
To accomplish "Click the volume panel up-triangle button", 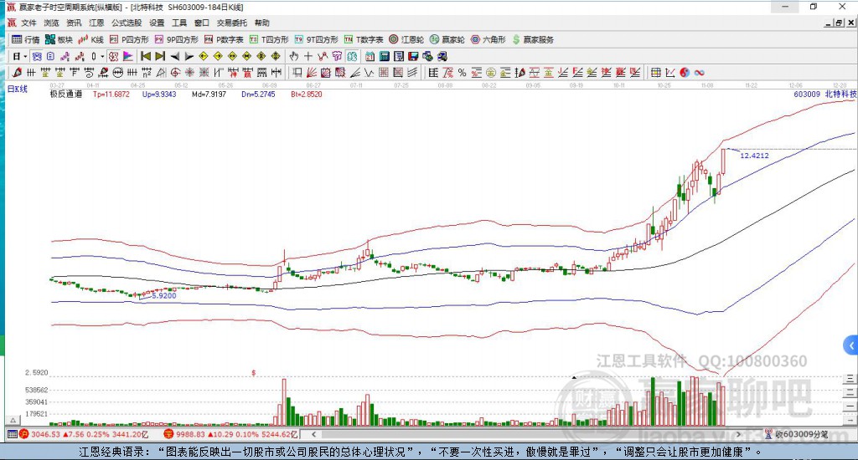I will coord(13,420).
